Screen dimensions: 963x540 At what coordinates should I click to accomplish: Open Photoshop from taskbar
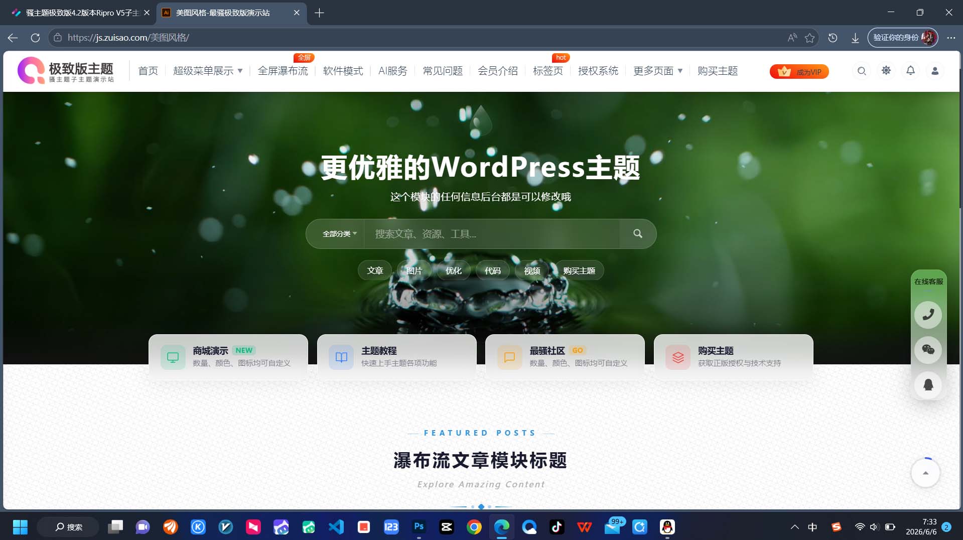[419, 527]
